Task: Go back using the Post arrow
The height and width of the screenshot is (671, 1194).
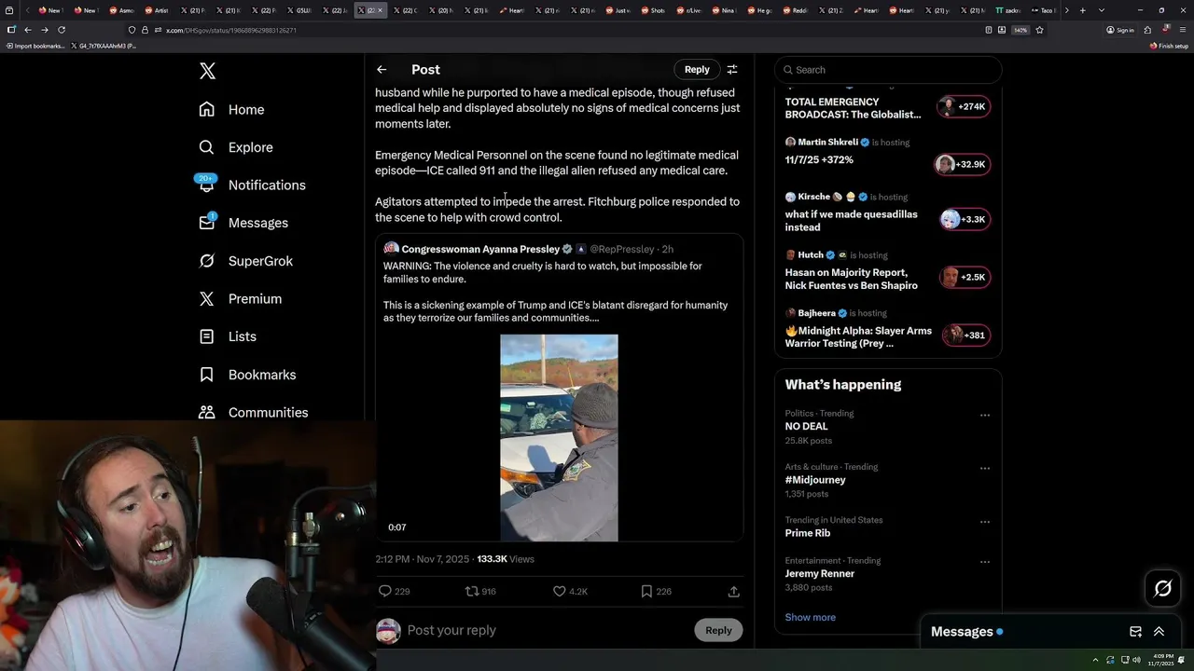Action: [382, 69]
